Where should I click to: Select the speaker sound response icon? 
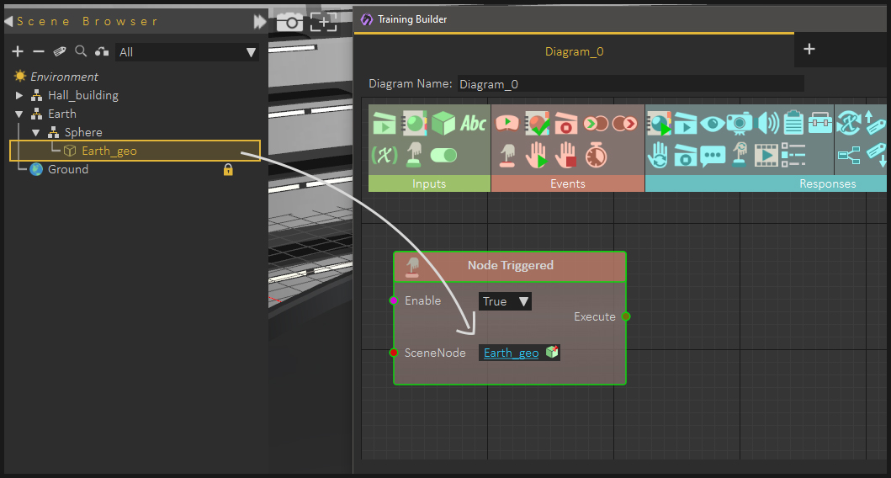tap(768, 124)
